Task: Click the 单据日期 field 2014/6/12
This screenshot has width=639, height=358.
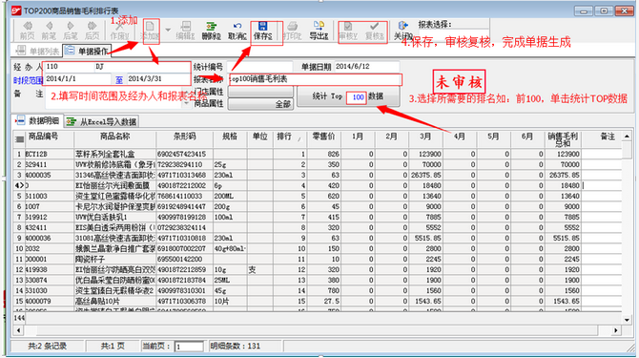Action: [367, 67]
